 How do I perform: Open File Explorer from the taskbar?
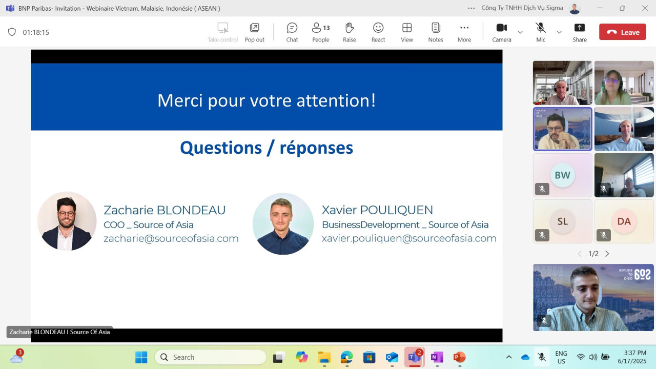coord(324,357)
